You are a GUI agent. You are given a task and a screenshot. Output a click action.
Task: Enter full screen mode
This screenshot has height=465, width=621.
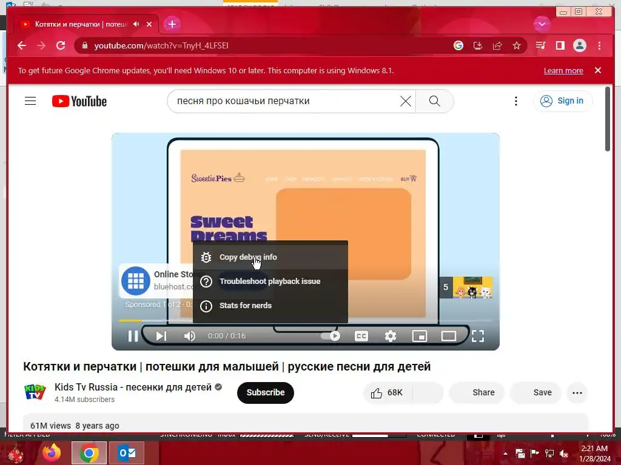(478, 335)
